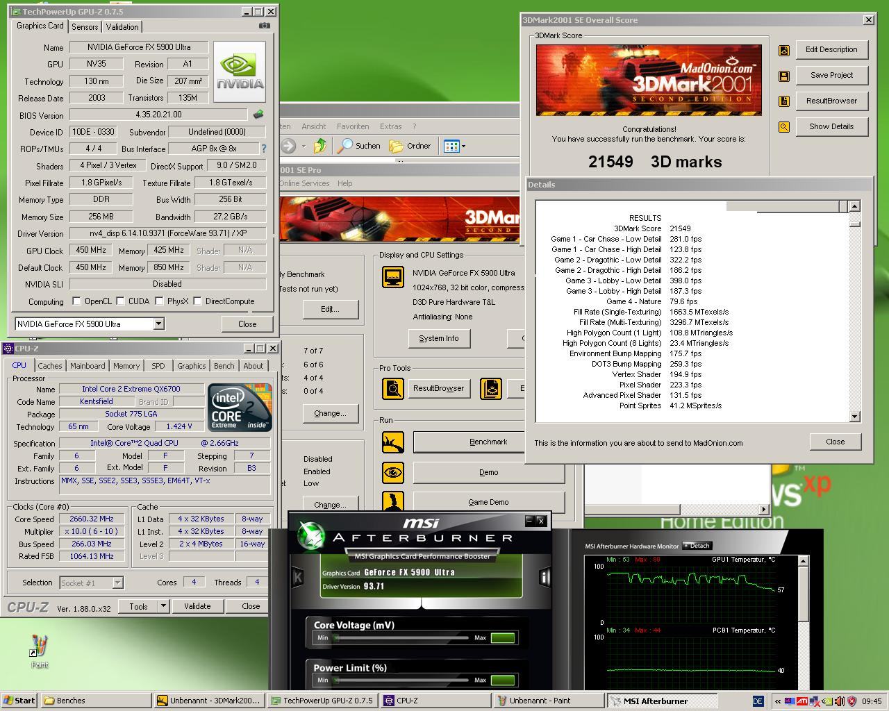
Task: Click the ResultBrowser icon in score window
Action: tap(784, 101)
